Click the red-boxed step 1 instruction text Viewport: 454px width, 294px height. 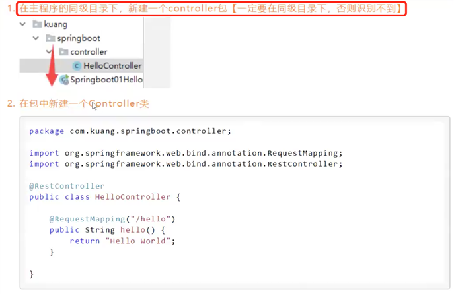pyautogui.click(x=211, y=9)
